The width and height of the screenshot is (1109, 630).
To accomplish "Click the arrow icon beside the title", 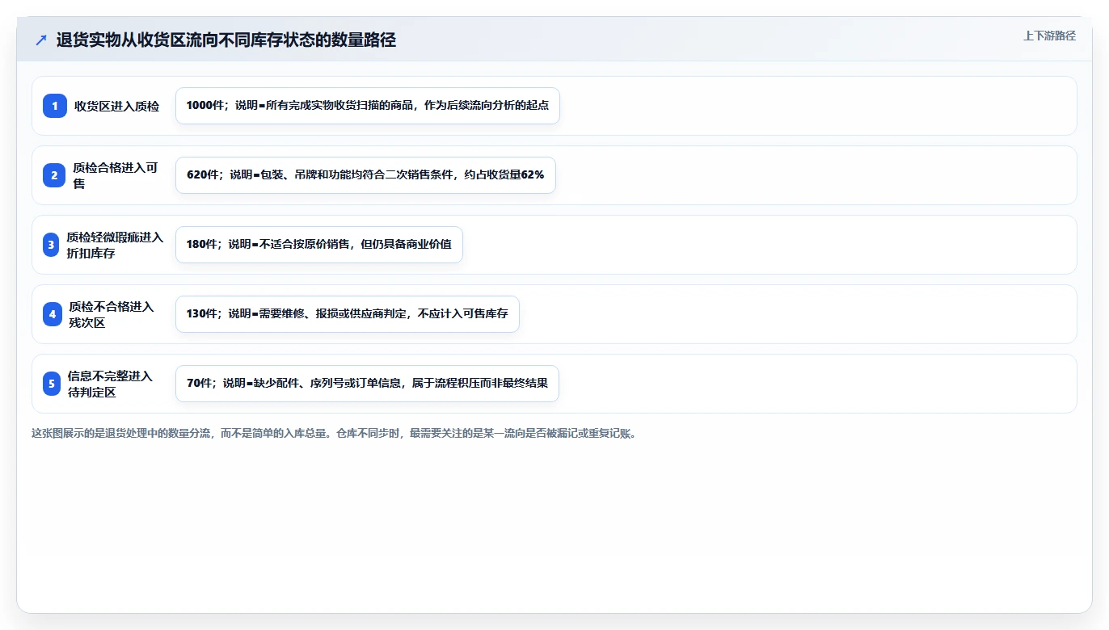I will pyautogui.click(x=41, y=40).
